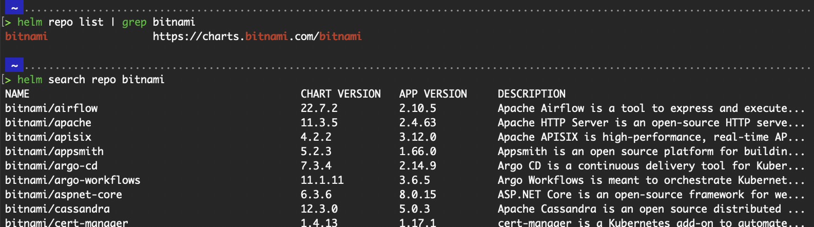Click apisix app version 3.12.0
The width and height of the screenshot is (814, 227).
(x=418, y=137)
